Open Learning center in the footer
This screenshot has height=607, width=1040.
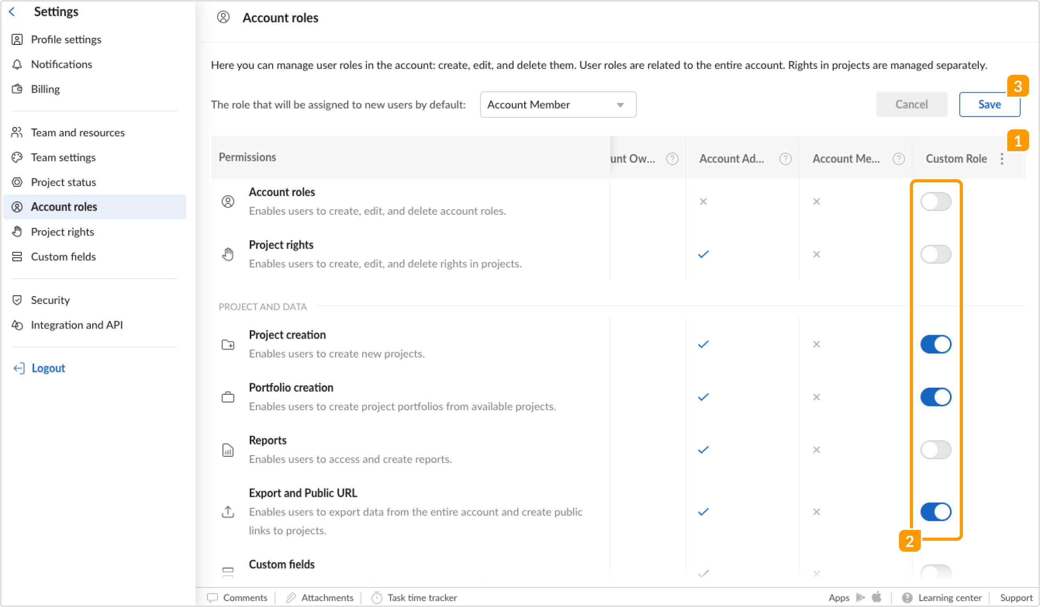point(949,598)
